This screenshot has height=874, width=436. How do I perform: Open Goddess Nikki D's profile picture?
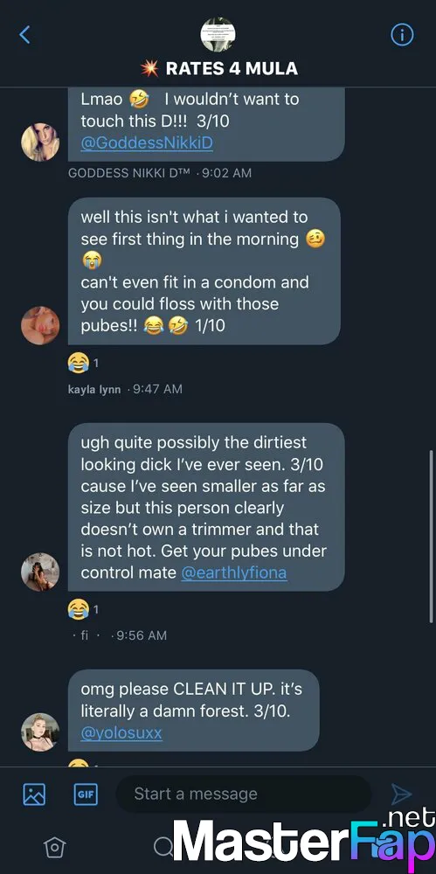40,142
